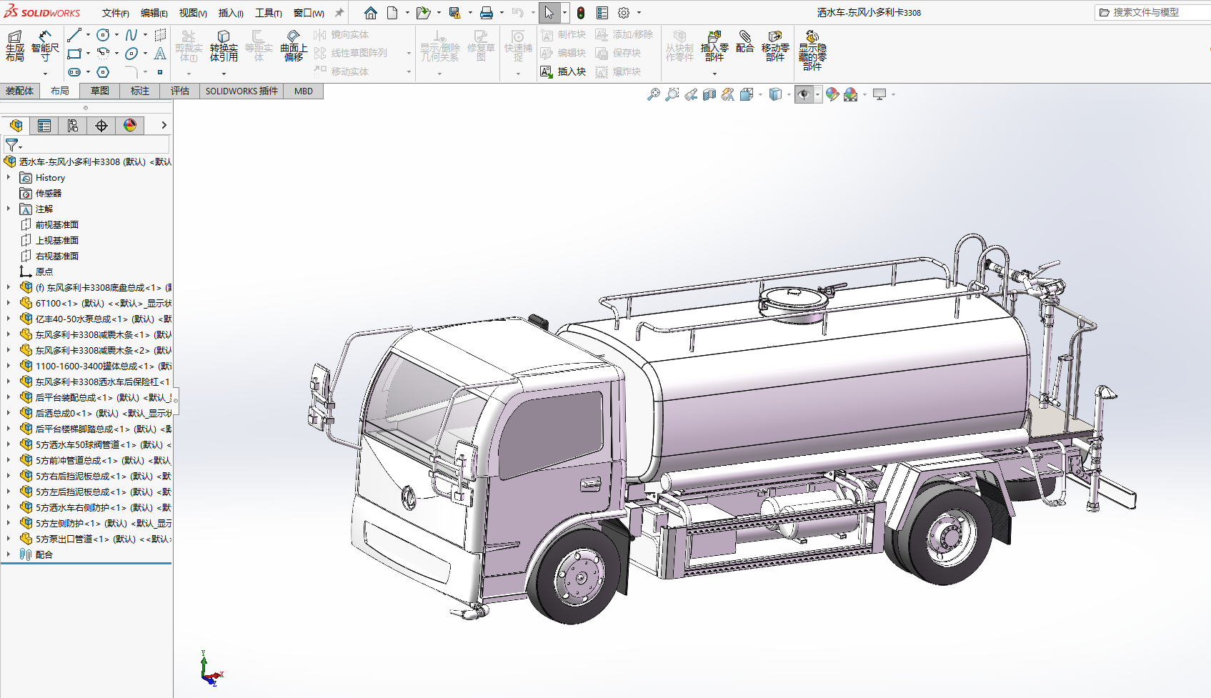Click the Home icon in the top toolbar
Image resolution: width=1211 pixels, height=698 pixels.
[x=370, y=13]
